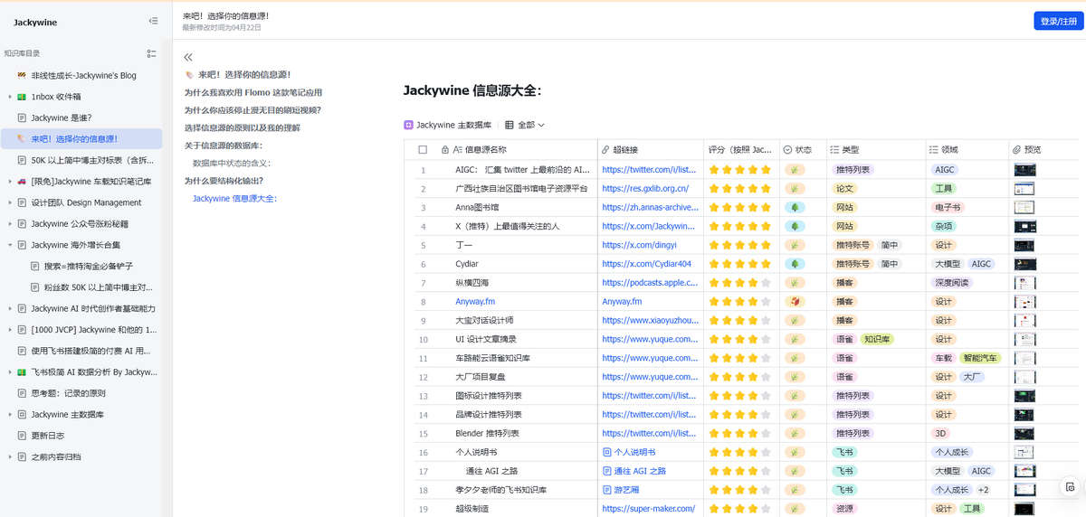Collapse the Jackywine 海外增长合集 node
This screenshot has height=517, width=1086.
pos(10,245)
